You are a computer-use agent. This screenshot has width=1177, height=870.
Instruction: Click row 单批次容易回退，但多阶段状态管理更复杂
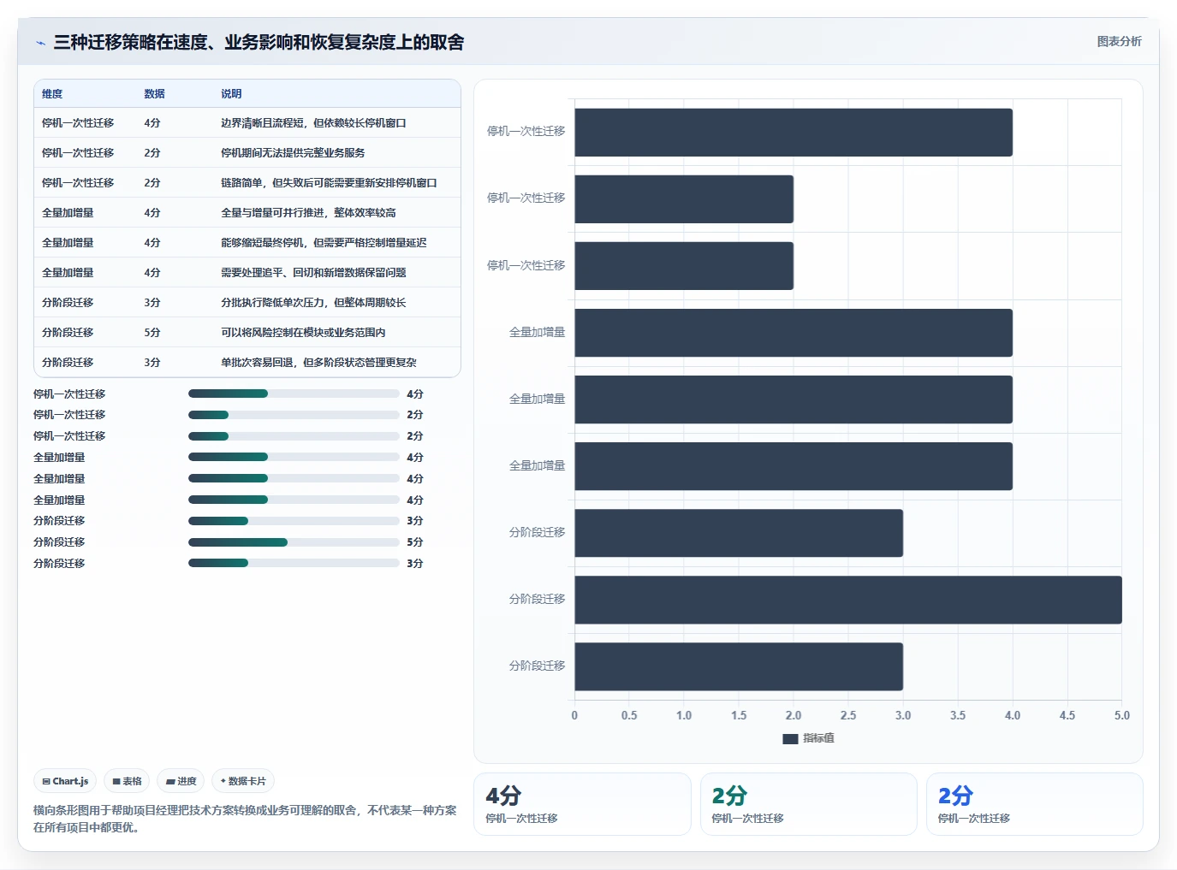click(247, 363)
